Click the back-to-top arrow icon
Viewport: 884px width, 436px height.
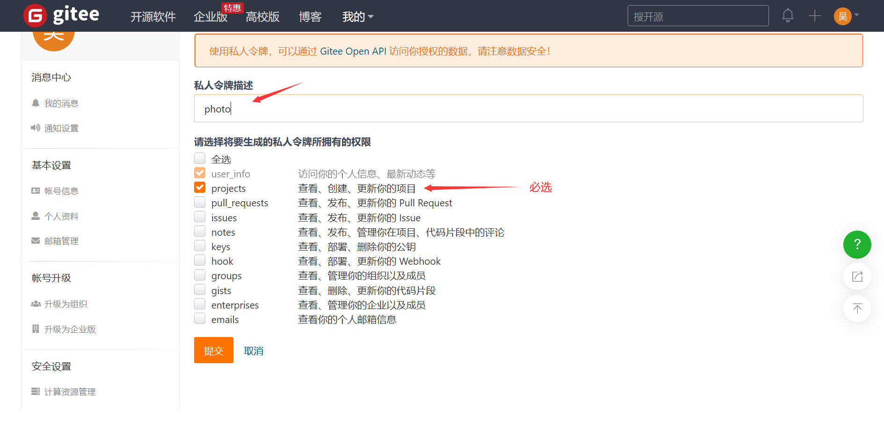pos(857,309)
